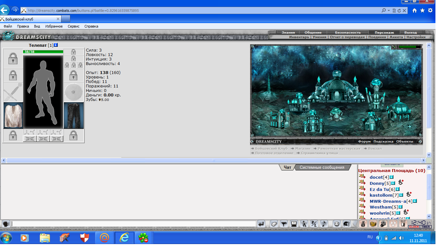The width and height of the screenshot is (438, 246).
Task: Click the horizontal scrollbar of game frame
Action: click(214, 160)
